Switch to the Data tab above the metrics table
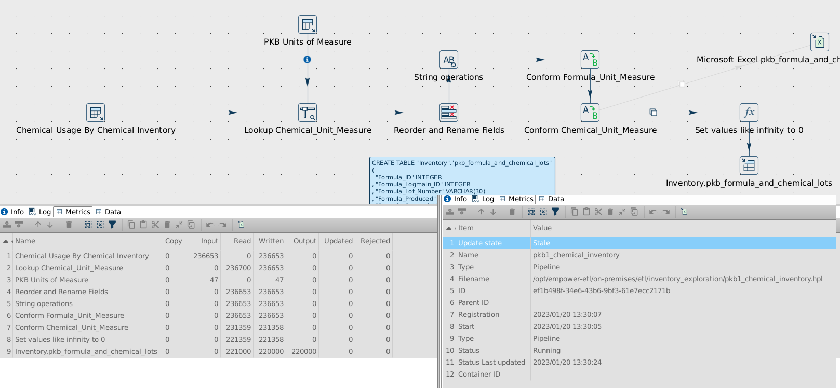Viewport: 840px width, 388px height. click(109, 212)
